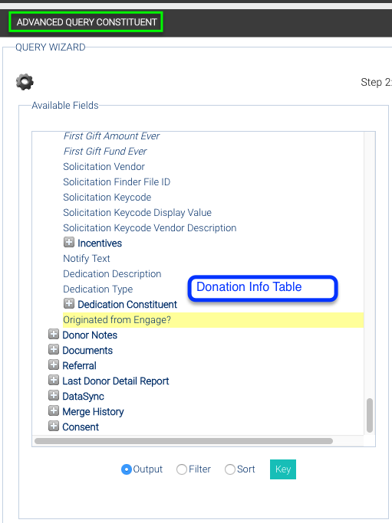The width and height of the screenshot is (392, 523).
Task: Click the vertical scrollbar thumb in field list
Action: 370,415
